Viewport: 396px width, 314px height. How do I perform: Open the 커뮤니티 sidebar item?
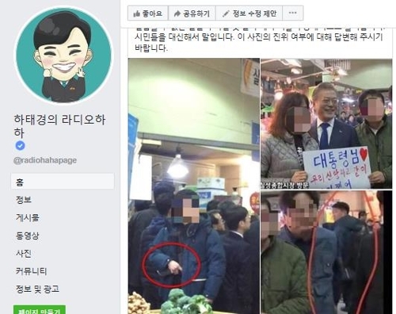(x=31, y=271)
